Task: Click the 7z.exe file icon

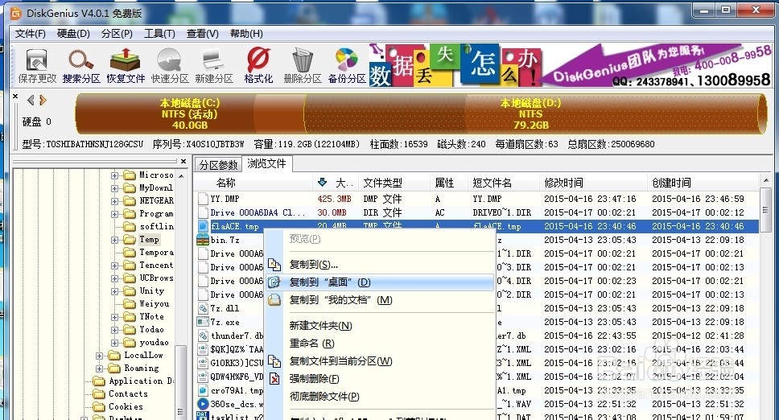Action: (203, 322)
